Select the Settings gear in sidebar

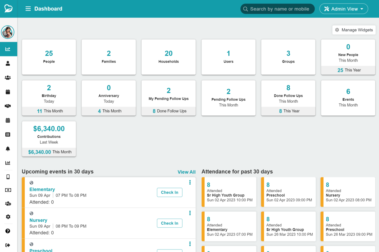(x=8, y=217)
